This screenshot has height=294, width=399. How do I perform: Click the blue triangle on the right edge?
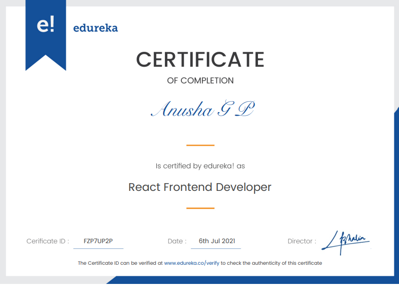pos(397,144)
